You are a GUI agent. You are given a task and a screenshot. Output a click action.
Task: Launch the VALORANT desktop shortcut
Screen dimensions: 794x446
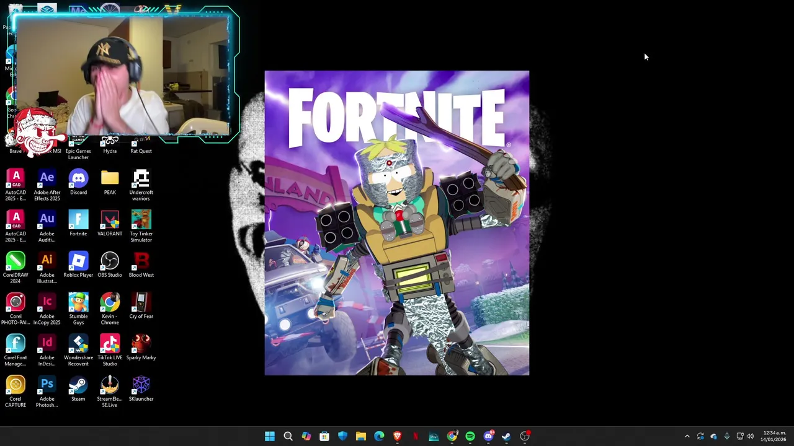tap(110, 224)
